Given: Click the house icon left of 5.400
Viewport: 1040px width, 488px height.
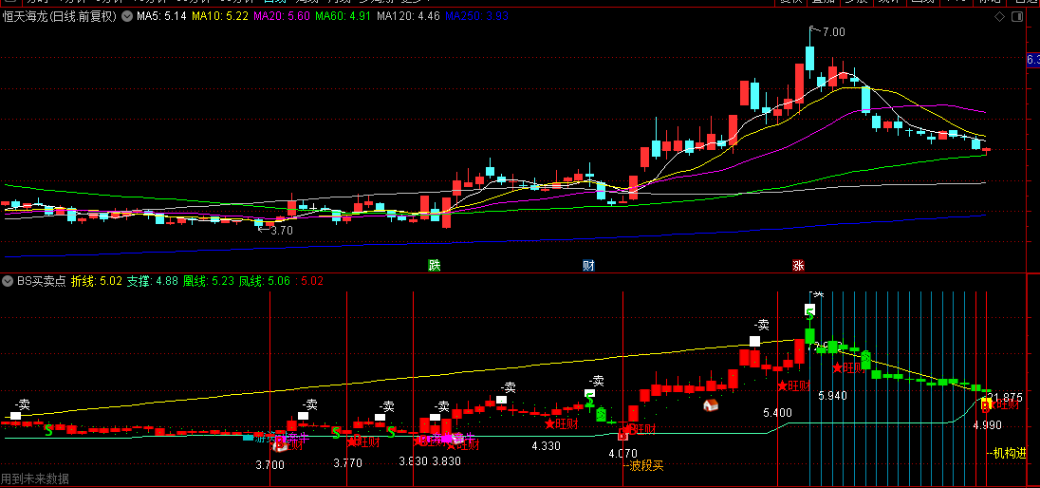Looking at the screenshot, I should [711, 404].
